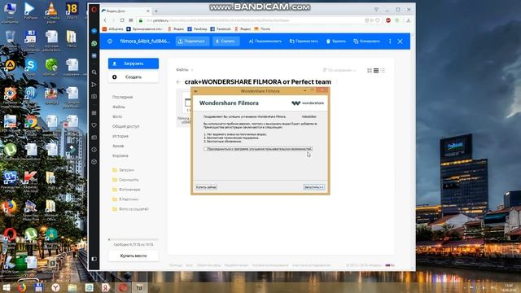Dismiss the blue selection bar with the X

tap(400, 42)
